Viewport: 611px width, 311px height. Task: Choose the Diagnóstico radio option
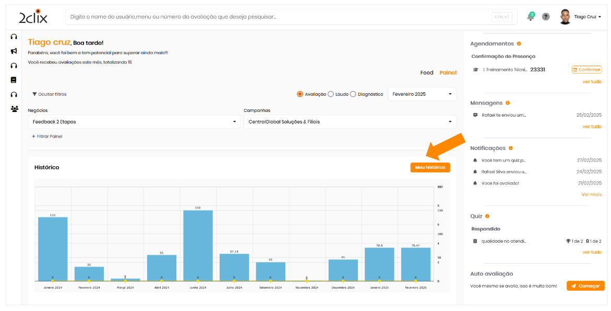click(353, 94)
